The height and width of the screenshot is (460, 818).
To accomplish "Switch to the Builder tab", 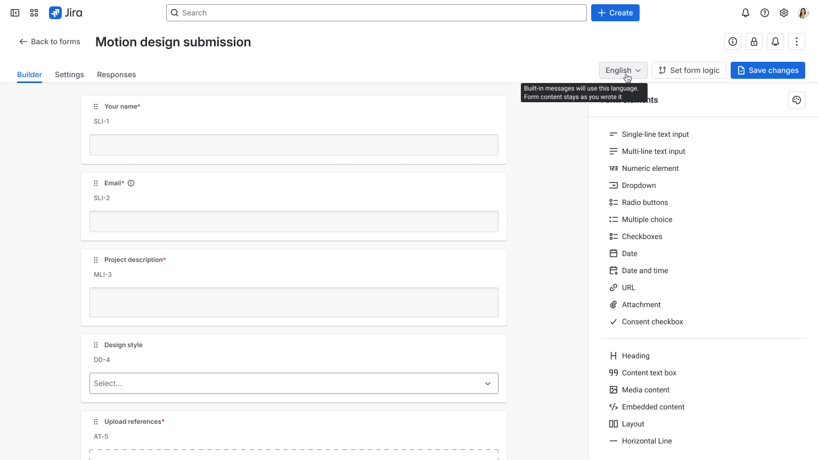I will (x=29, y=75).
